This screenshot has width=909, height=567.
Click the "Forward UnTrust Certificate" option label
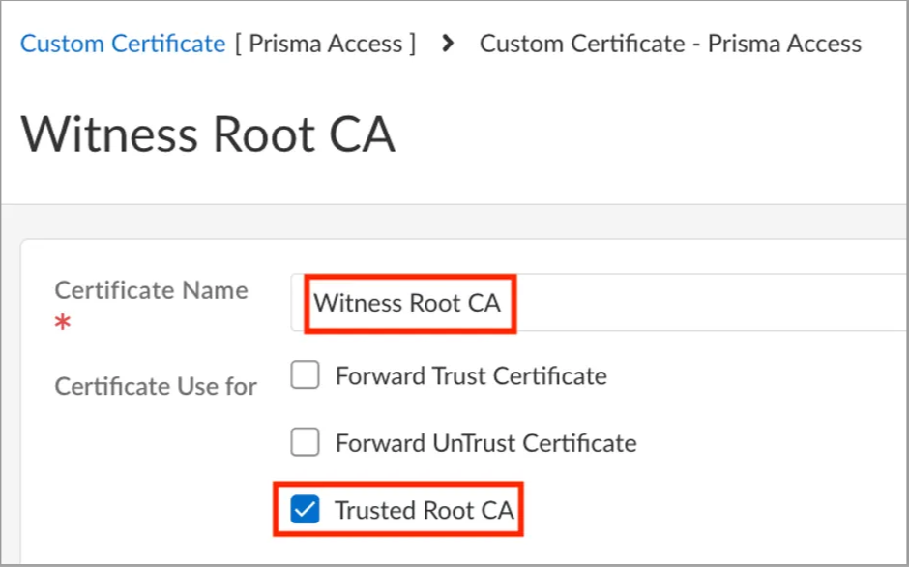[485, 443]
